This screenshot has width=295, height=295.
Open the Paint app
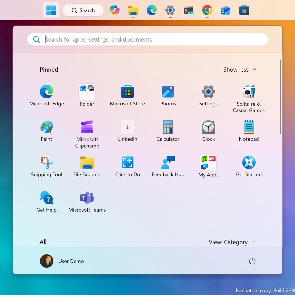(46, 131)
